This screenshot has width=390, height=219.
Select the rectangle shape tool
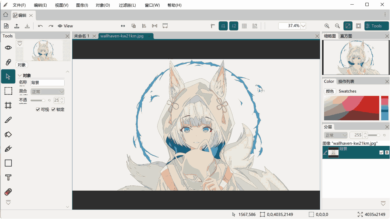tap(8, 163)
